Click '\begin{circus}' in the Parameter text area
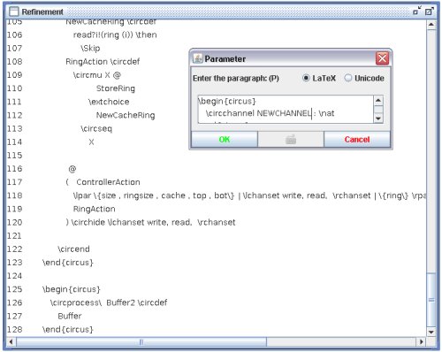442x352 pixels. (x=227, y=101)
